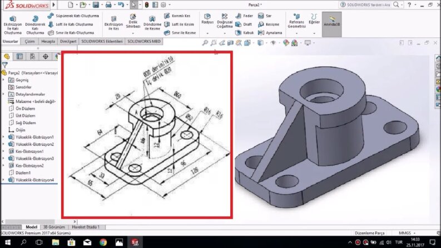441x248 pixels.
Task: Expand SOLIDWORKS menu flyout arrow
Action: click(x=53, y=5)
